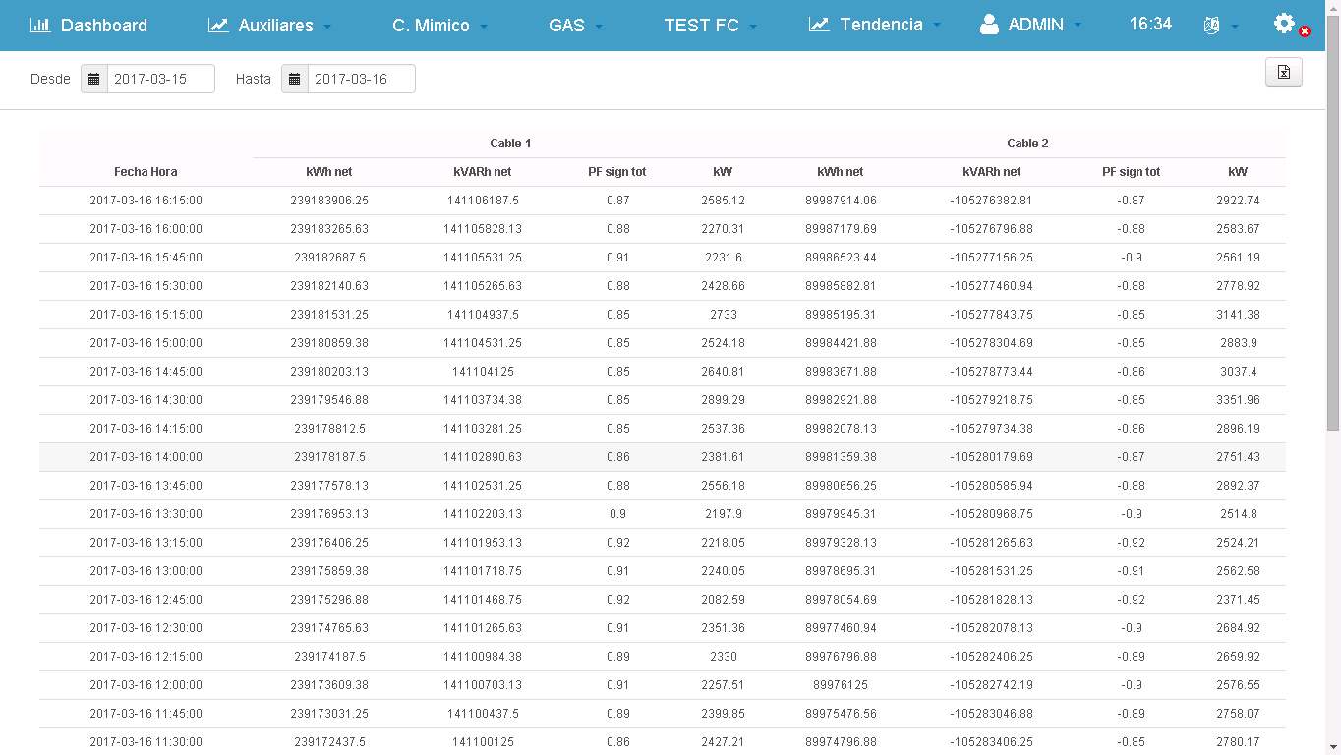
Task: Click inside the Desde date field
Action: (160, 79)
